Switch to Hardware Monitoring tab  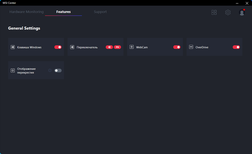pos(26,12)
